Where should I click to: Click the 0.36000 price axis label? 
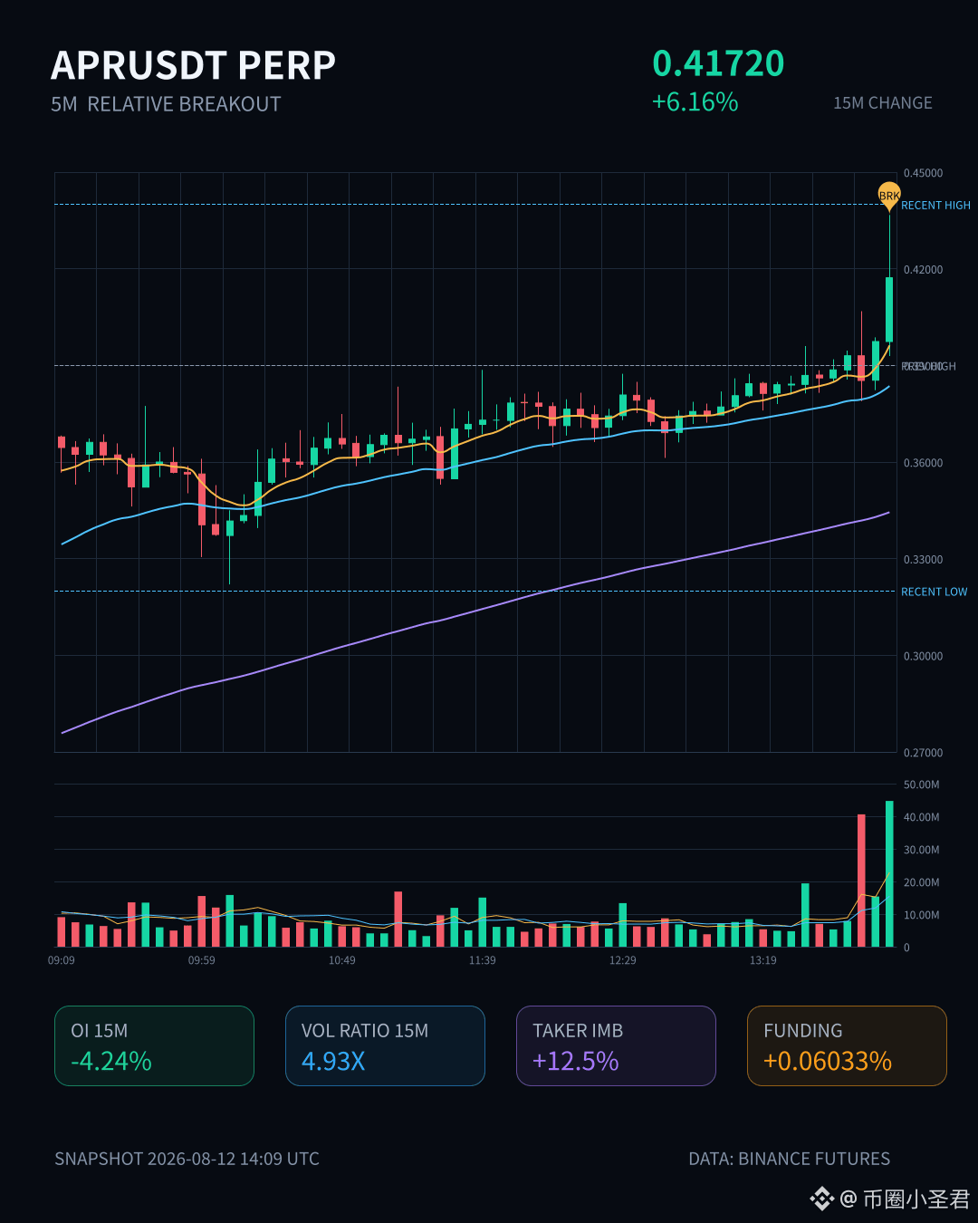coord(923,463)
